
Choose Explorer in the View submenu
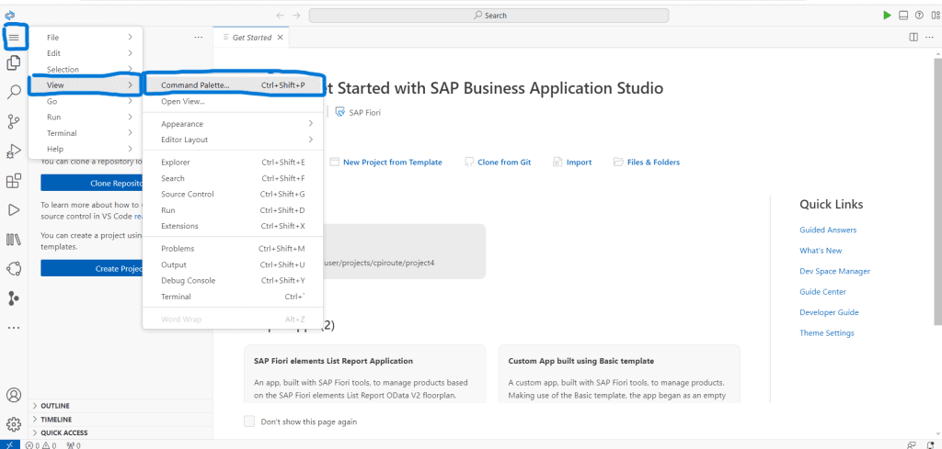pyautogui.click(x=233, y=162)
